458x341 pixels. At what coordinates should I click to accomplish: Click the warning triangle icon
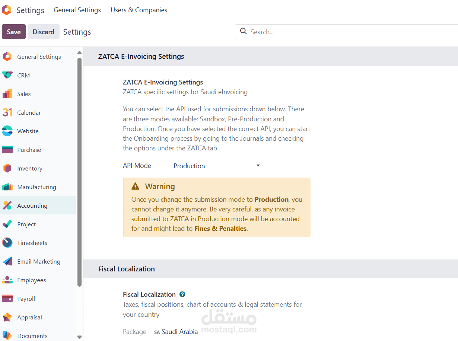[135, 186]
